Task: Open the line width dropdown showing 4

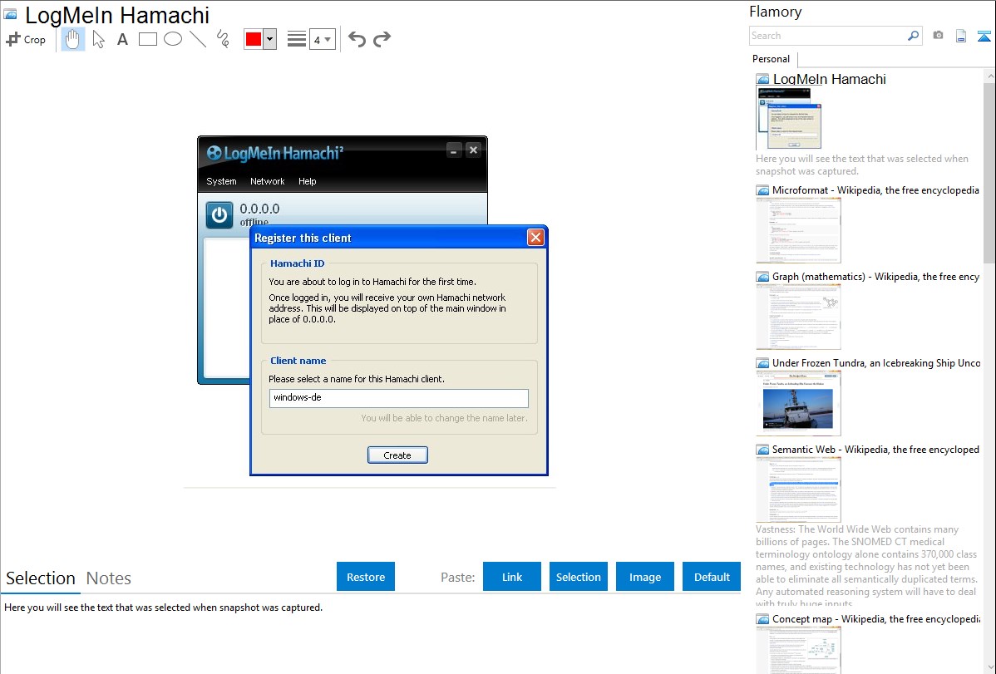Action: tap(322, 39)
